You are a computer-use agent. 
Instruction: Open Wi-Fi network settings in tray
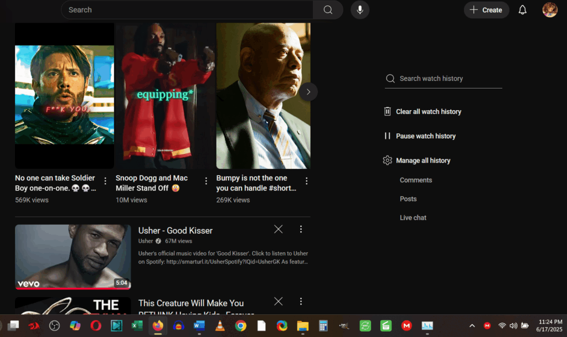click(502, 326)
